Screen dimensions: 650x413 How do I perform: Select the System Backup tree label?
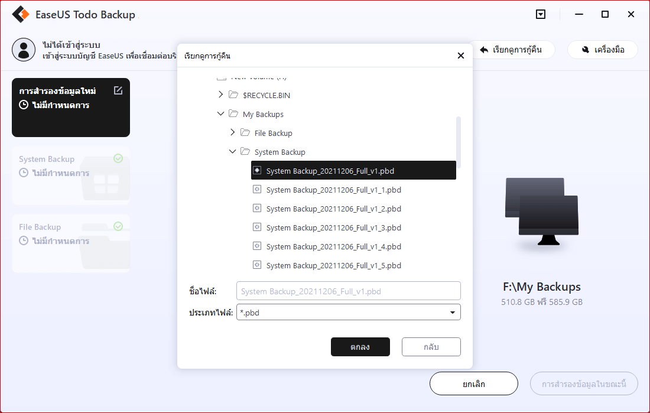pos(280,152)
